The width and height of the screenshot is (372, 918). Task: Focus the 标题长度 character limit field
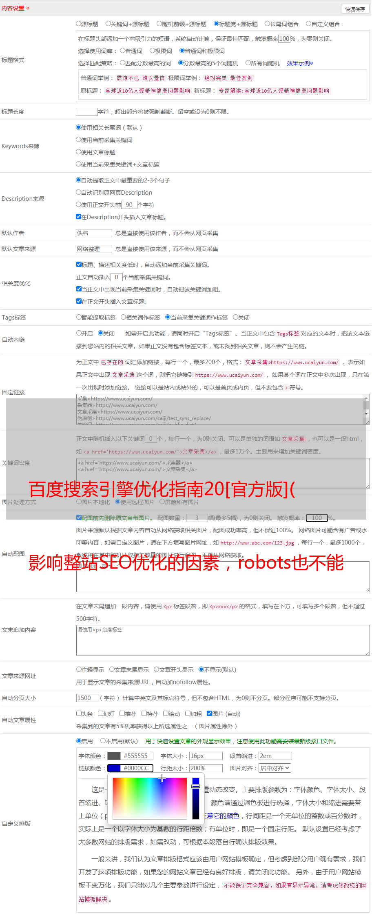coord(87,112)
